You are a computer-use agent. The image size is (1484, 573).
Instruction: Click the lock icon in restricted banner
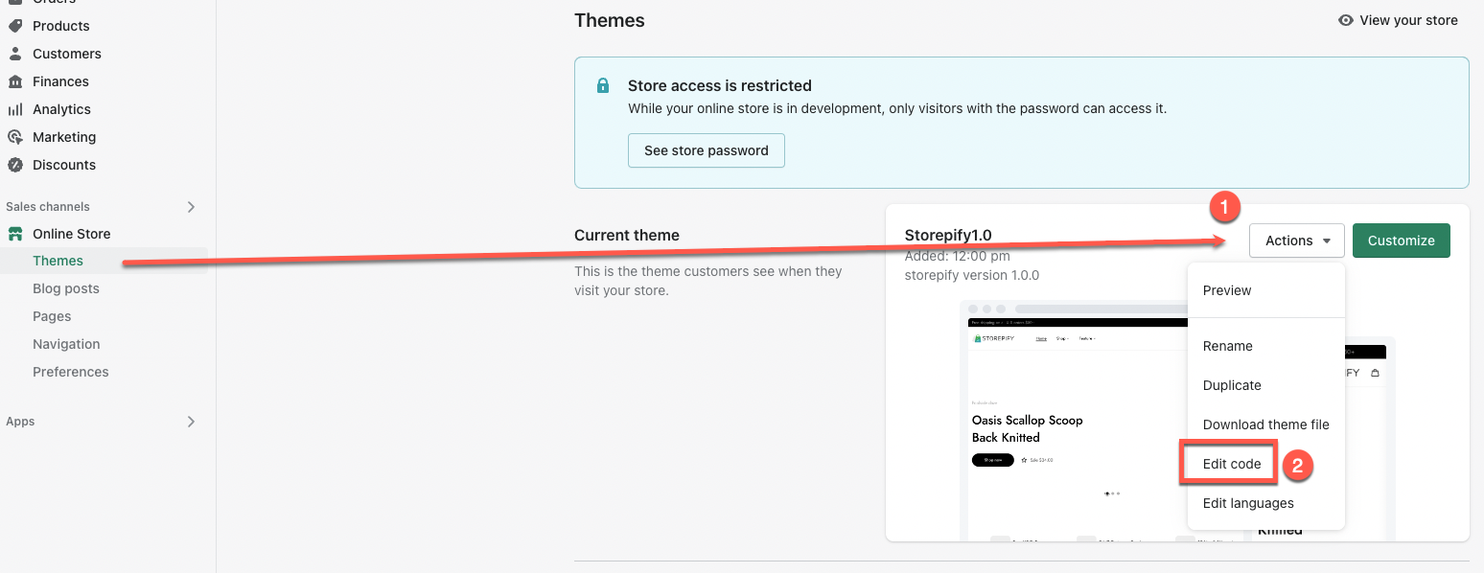[603, 85]
